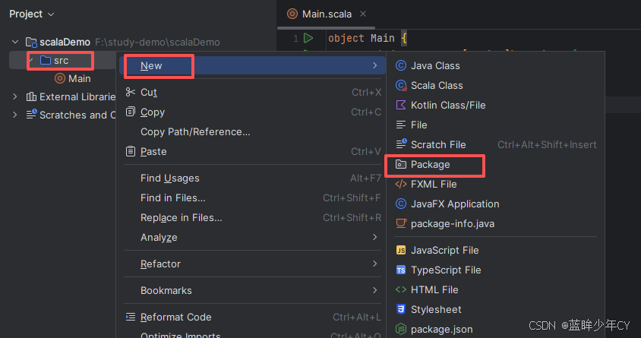Collapse the scalaDemo project node
The width and height of the screenshot is (641, 338).
coord(15,42)
